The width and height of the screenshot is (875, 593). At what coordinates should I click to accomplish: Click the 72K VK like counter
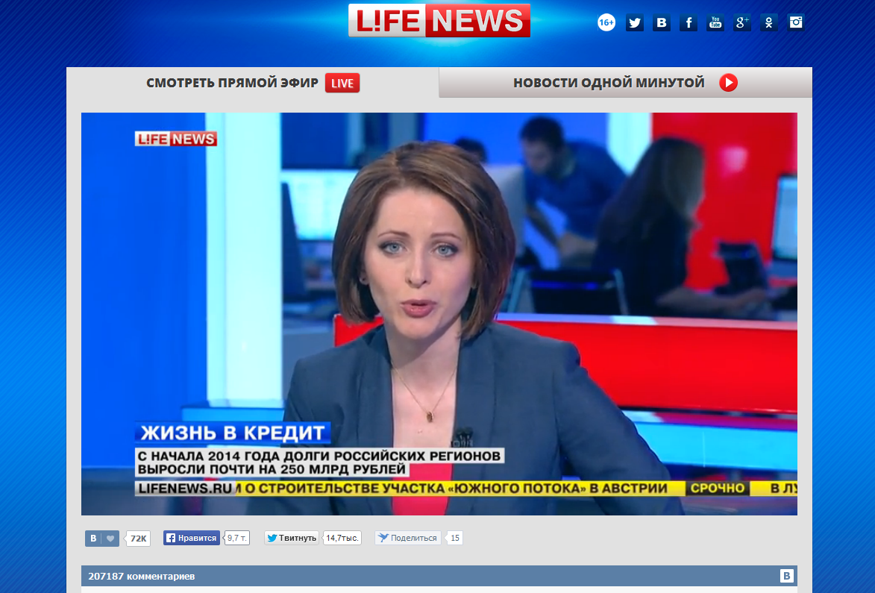coord(138,539)
